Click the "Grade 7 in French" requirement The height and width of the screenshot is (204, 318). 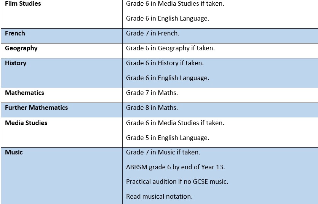tap(152, 34)
